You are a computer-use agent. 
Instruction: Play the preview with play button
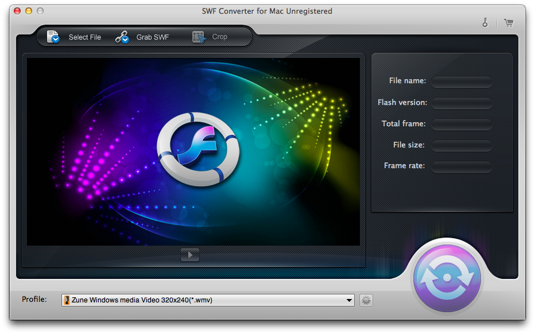pos(190,254)
